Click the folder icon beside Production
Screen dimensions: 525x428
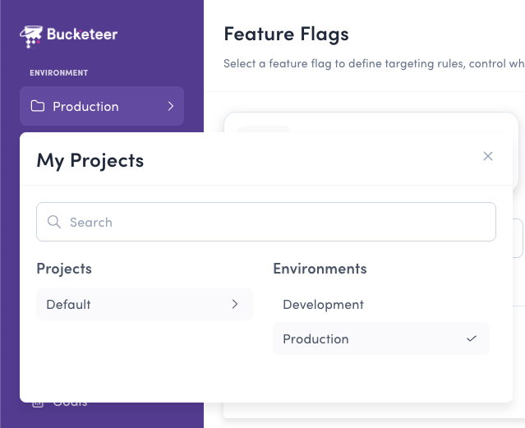pos(38,106)
